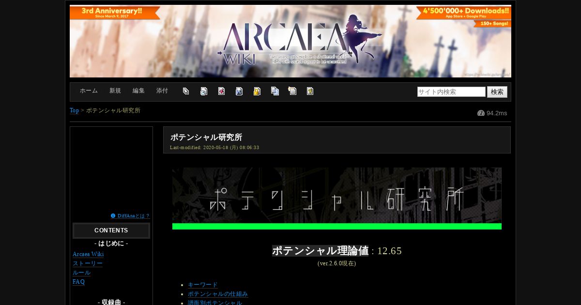This screenshot has width=581, height=305.
Task: Click the Arcaea Wiki header banner
Action: [x=290, y=41]
